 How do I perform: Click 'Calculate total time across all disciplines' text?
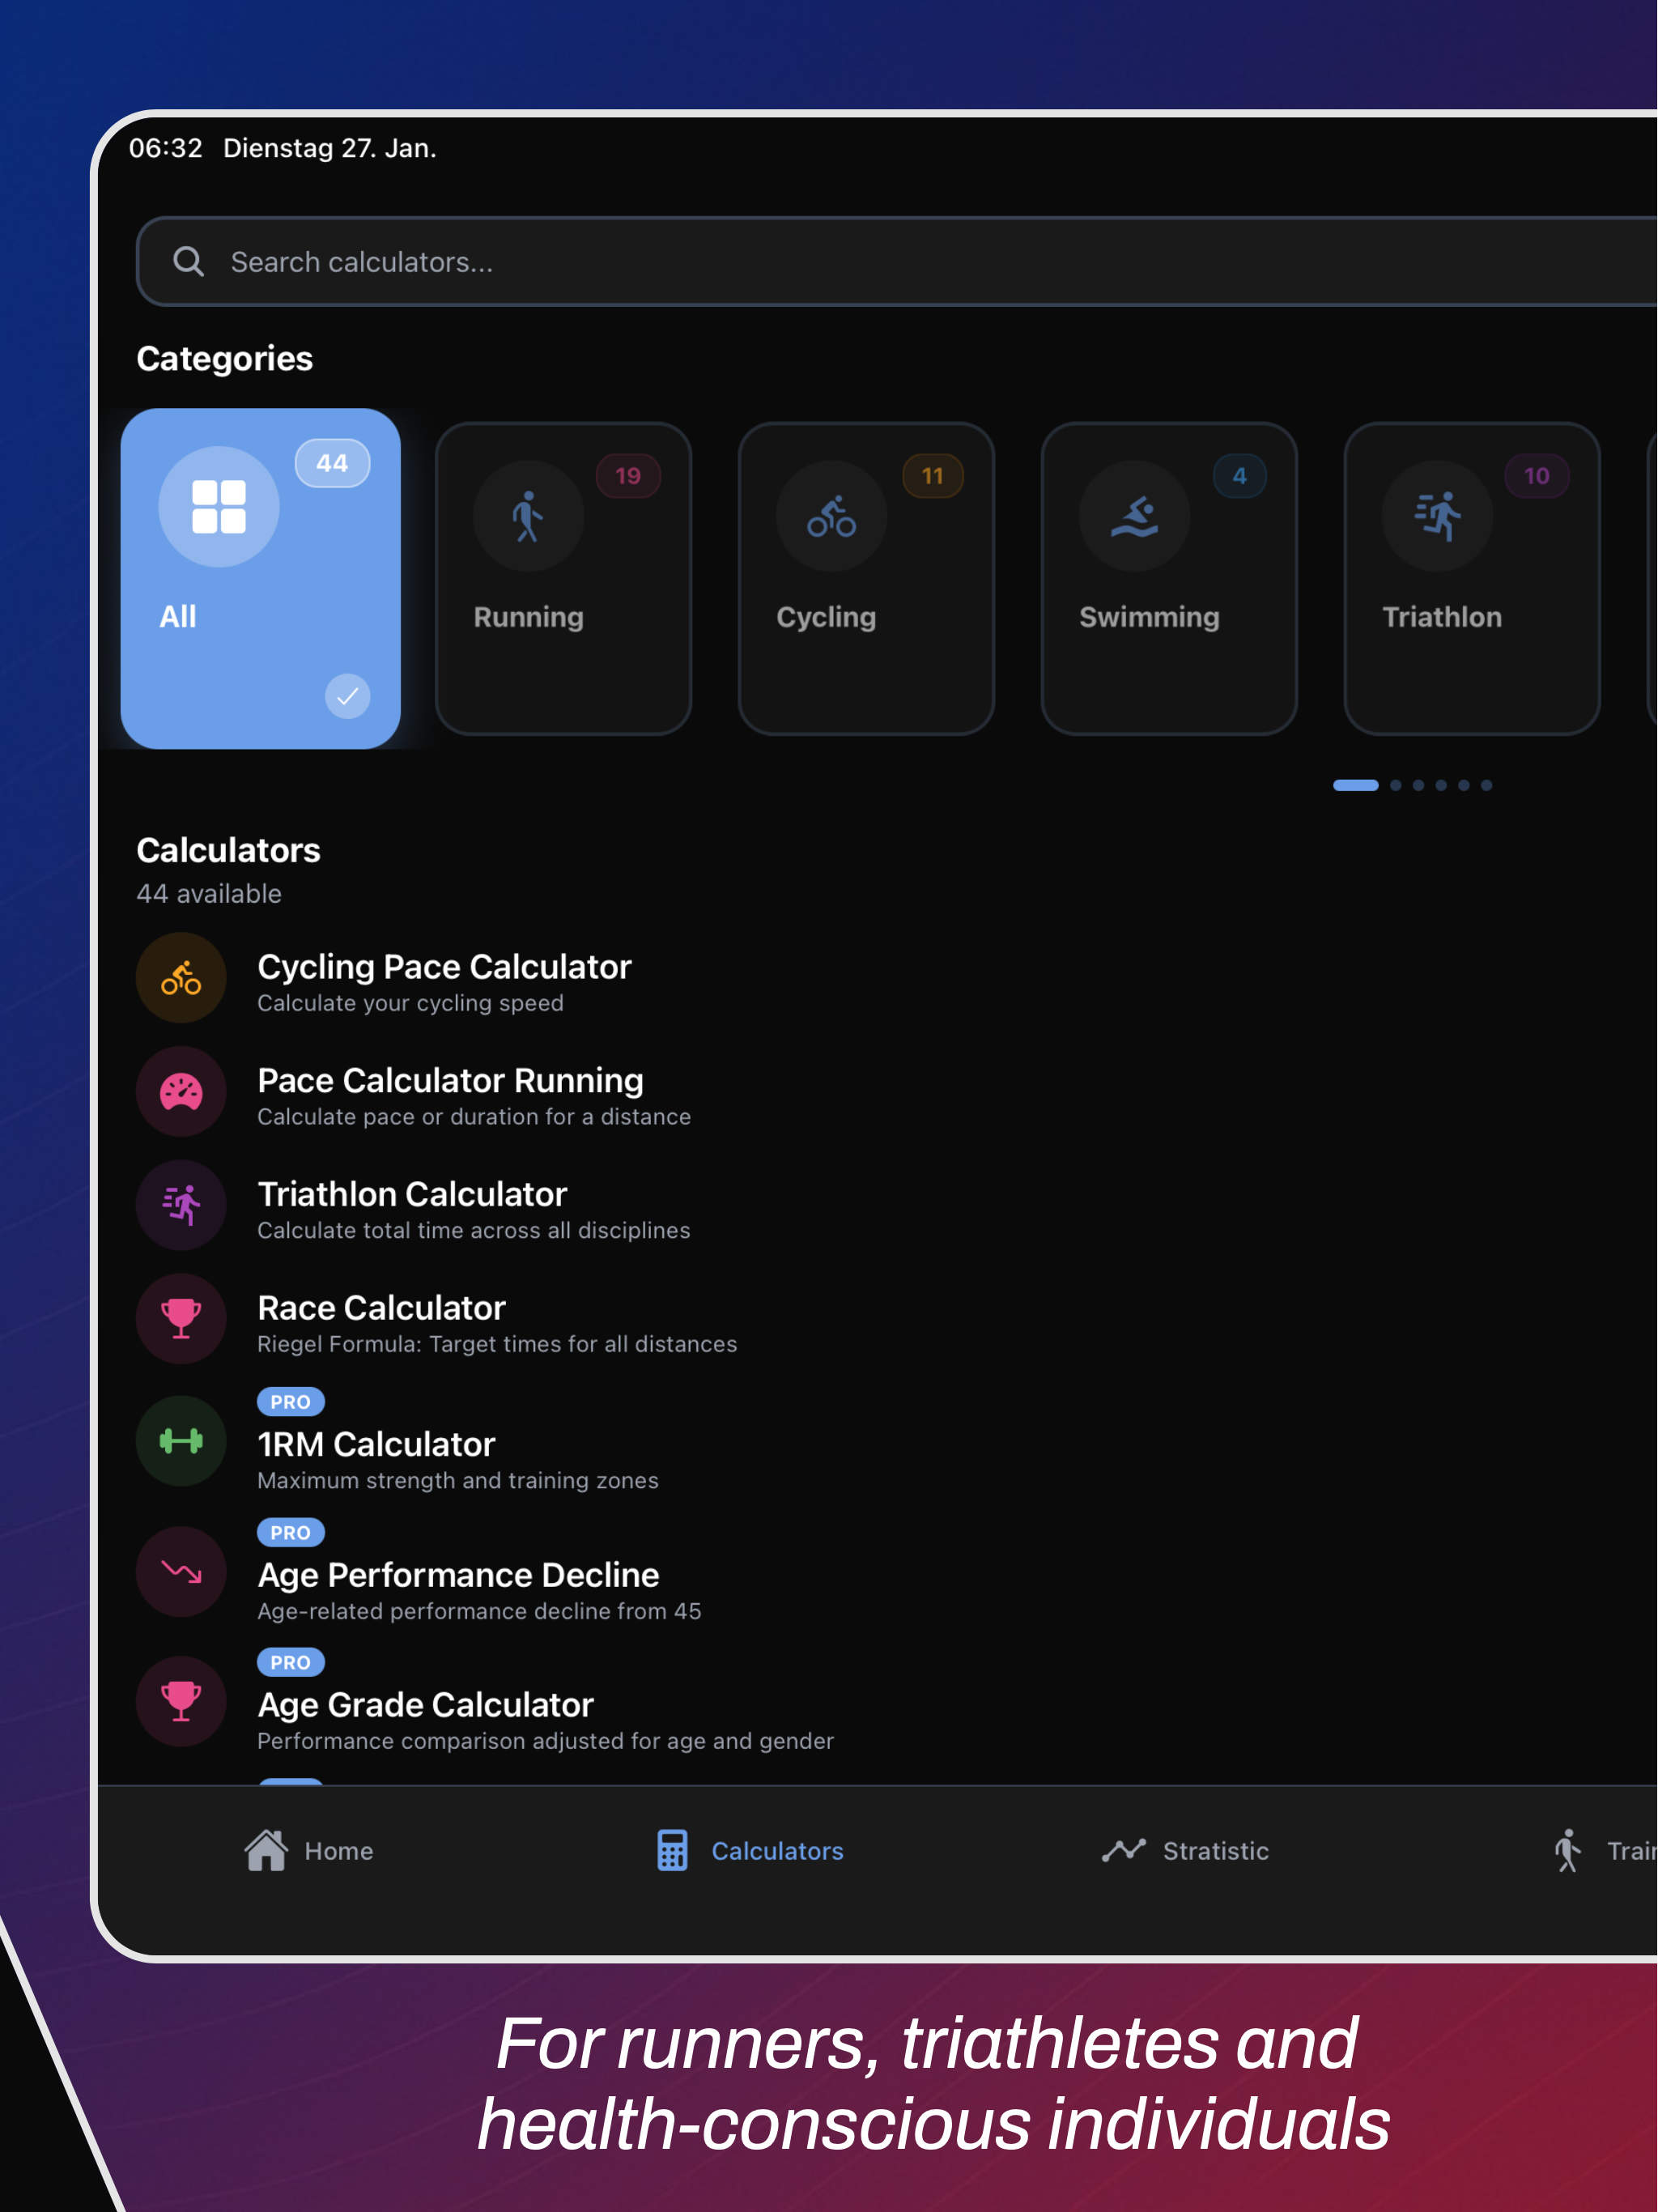tap(473, 1230)
